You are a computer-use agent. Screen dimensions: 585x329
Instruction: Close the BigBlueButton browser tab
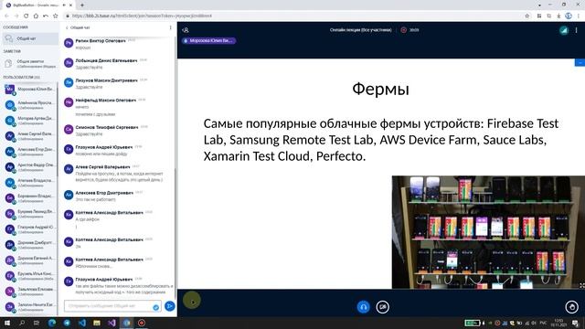pyautogui.click(x=70, y=5)
